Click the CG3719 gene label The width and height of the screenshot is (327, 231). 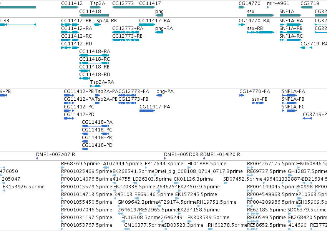pos(310,3)
